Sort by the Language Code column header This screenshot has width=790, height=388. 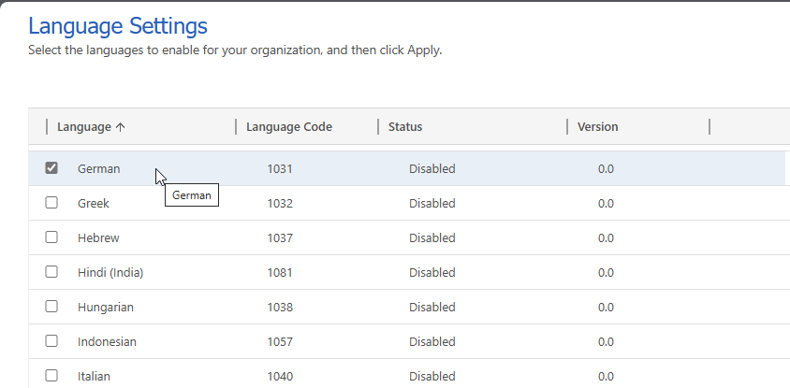point(288,127)
